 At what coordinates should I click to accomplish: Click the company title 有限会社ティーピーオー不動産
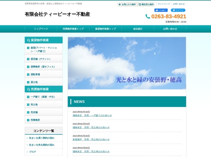click(x=57, y=14)
